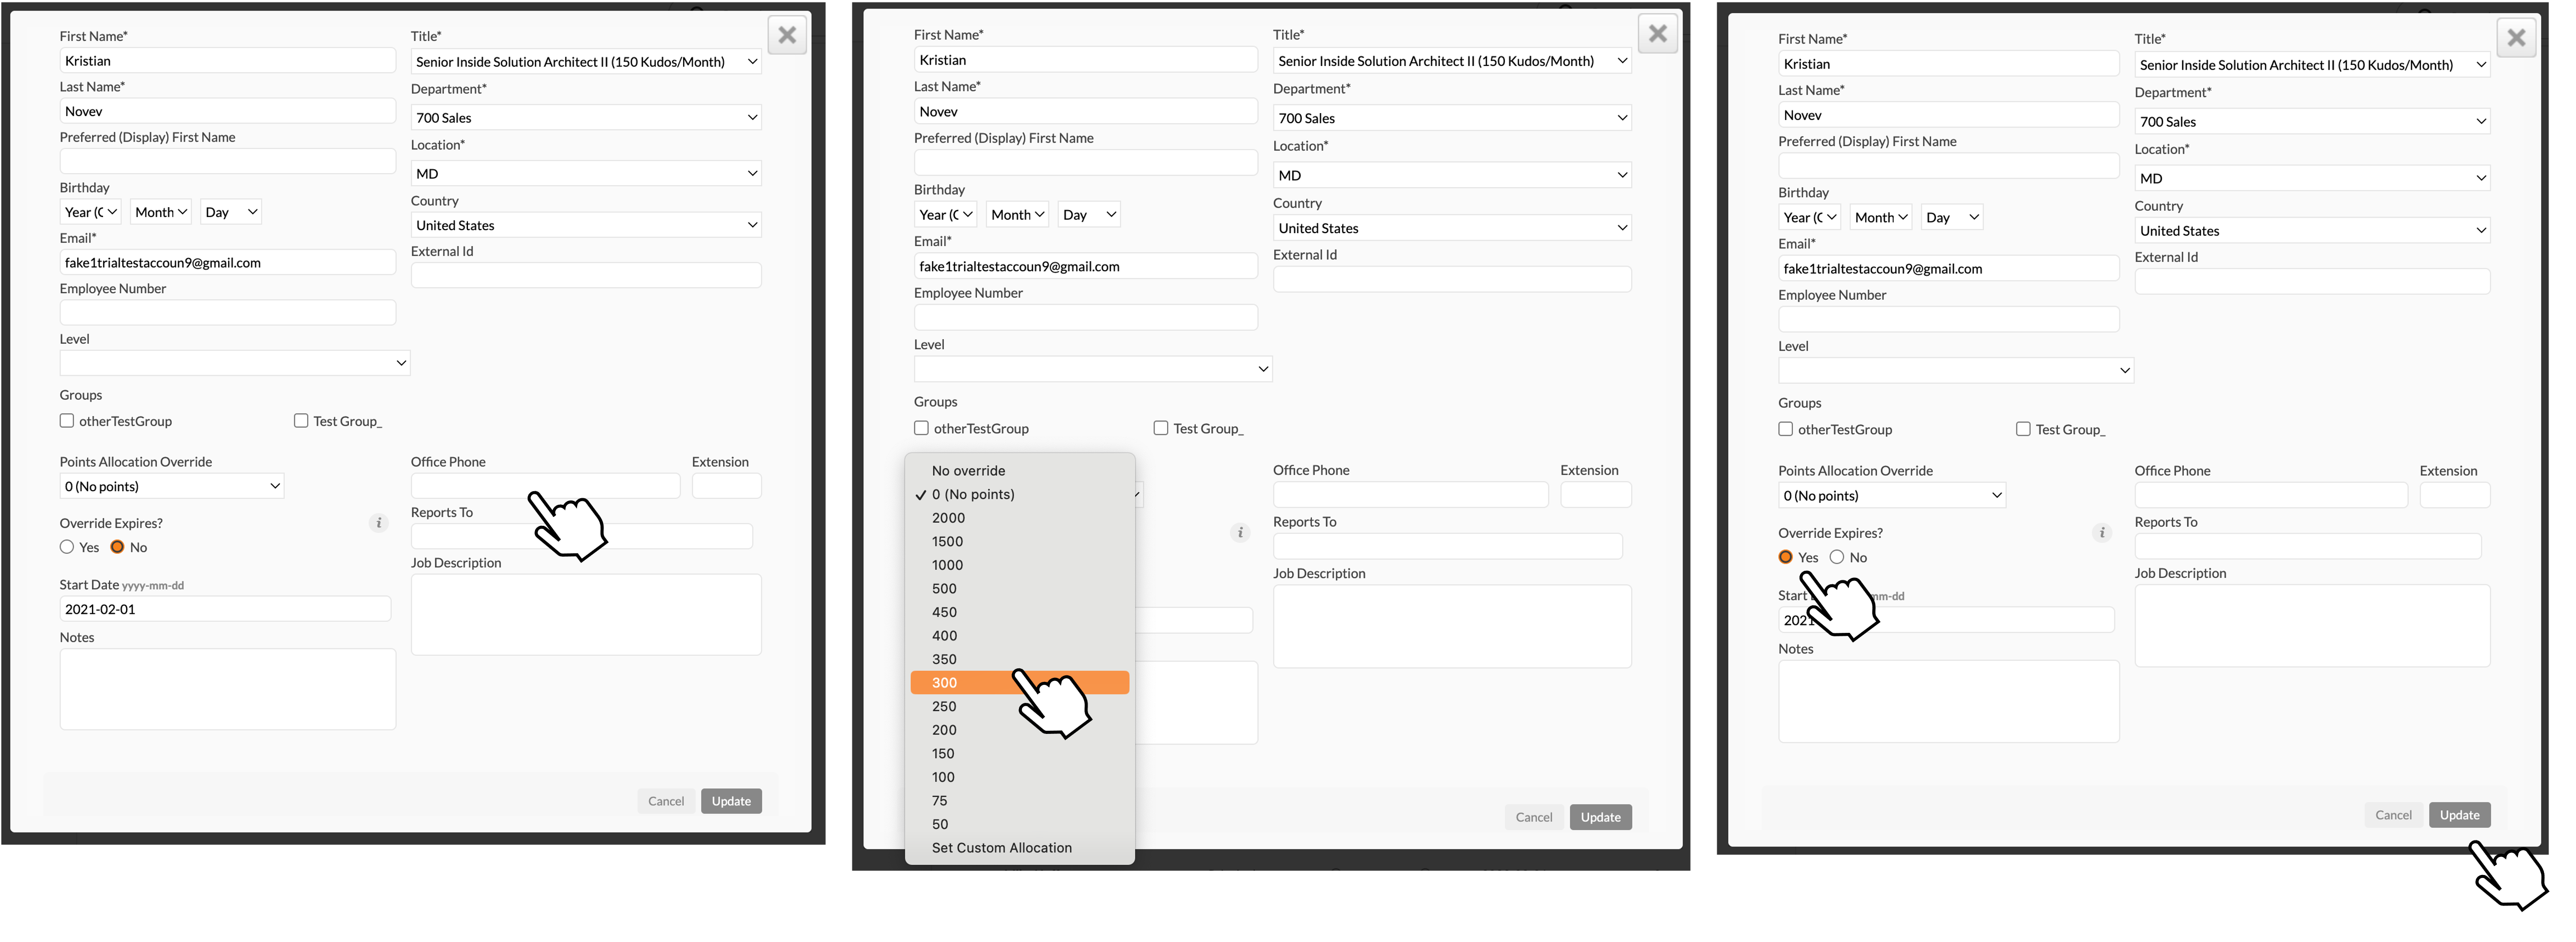Select the Yes radio in the left dialog
Image resolution: width=2576 pixels, height=942 pixels.
pyautogui.click(x=67, y=547)
